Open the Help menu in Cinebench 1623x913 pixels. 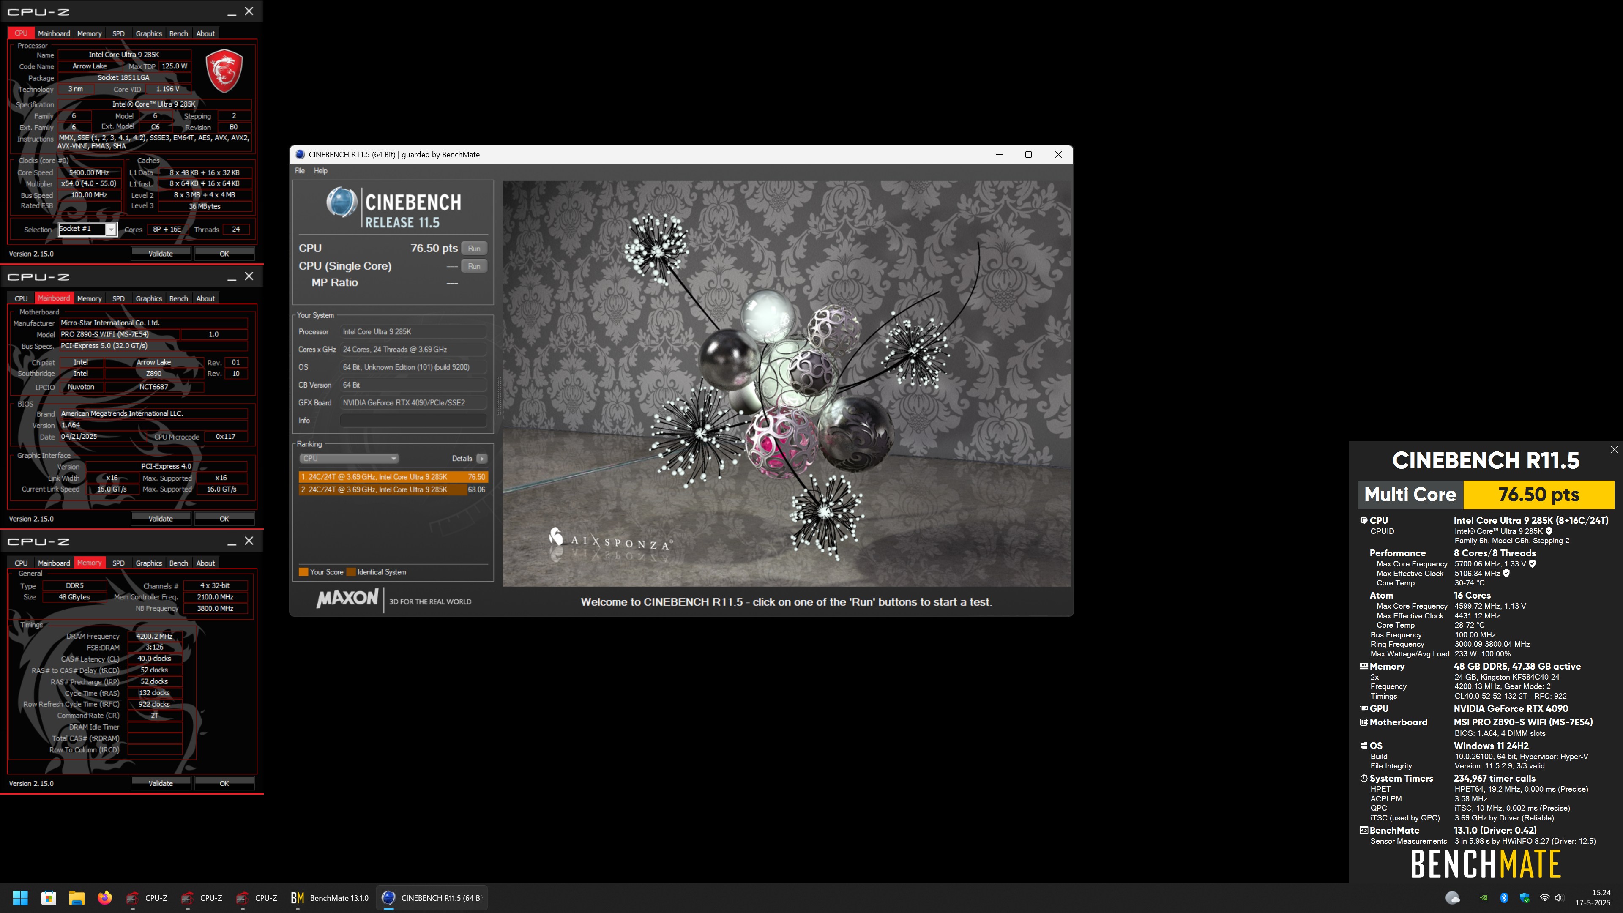321,171
